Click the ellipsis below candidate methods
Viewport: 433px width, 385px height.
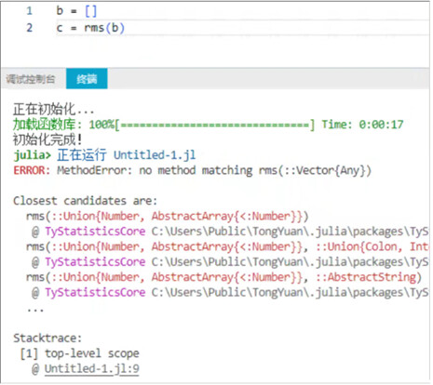35,310
